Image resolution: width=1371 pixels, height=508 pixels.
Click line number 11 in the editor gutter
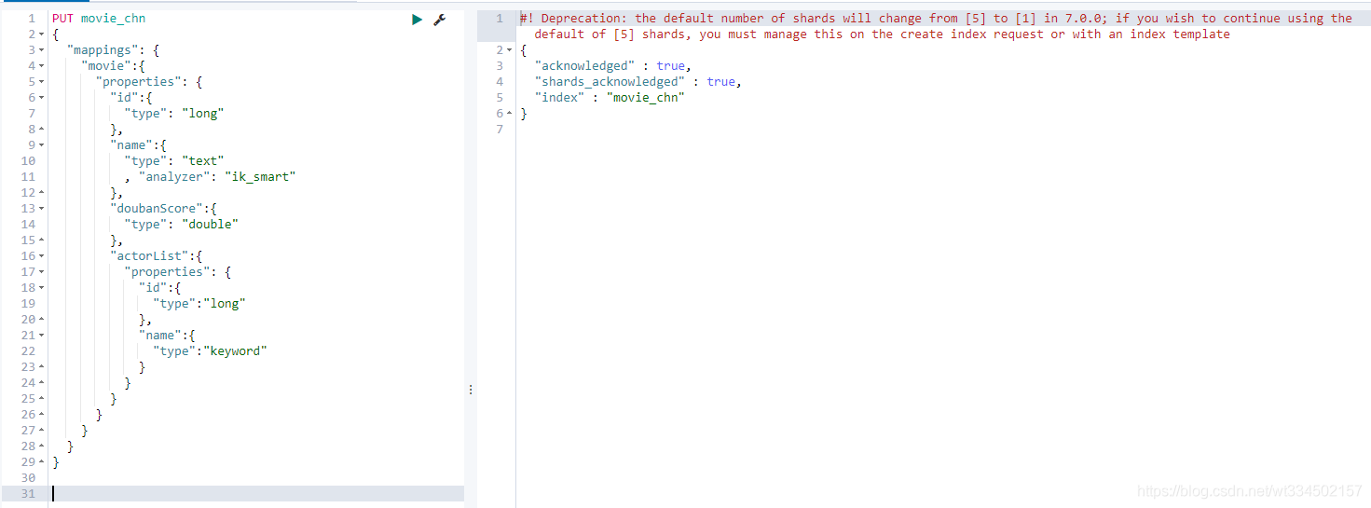[x=28, y=177]
